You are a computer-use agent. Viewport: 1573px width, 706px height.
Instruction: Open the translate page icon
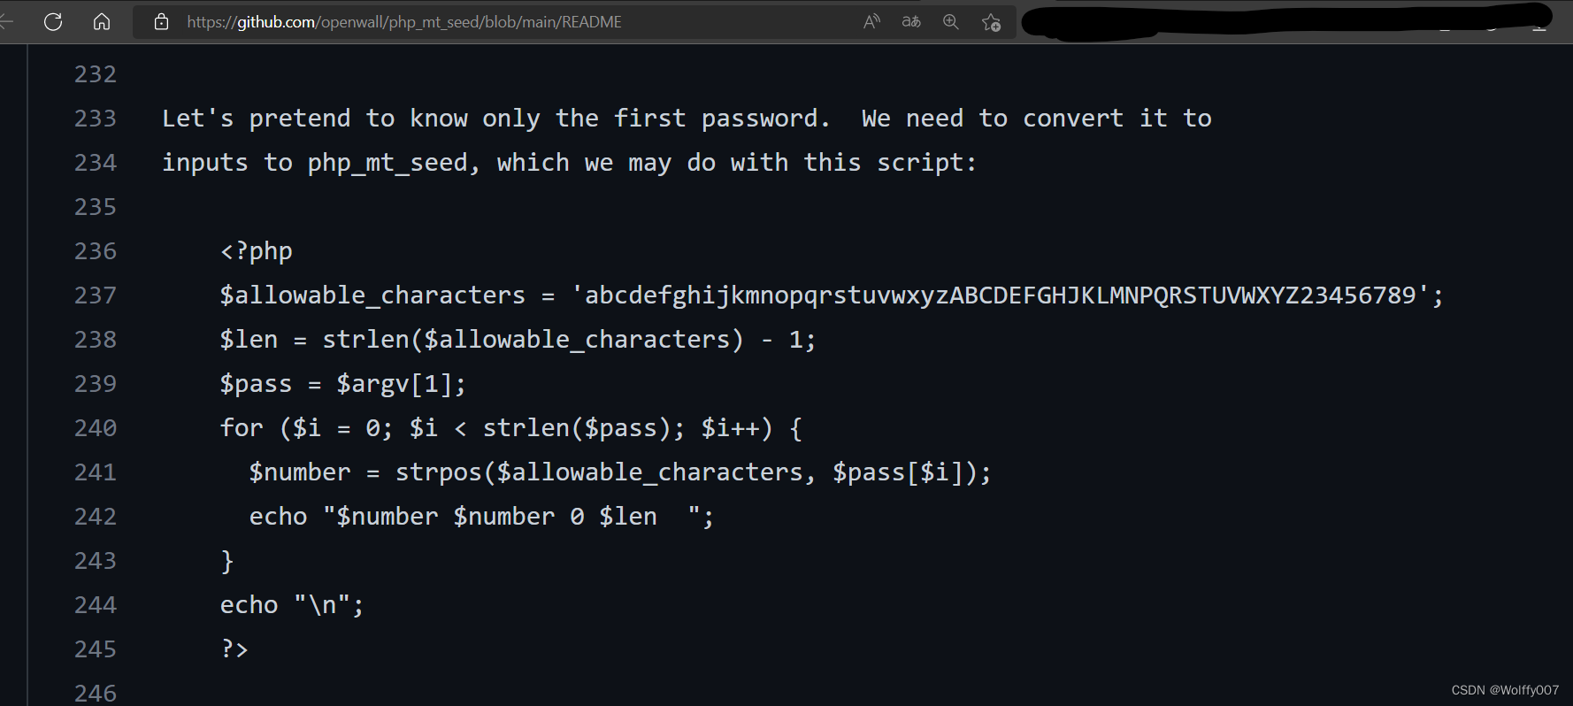(x=911, y=21)
